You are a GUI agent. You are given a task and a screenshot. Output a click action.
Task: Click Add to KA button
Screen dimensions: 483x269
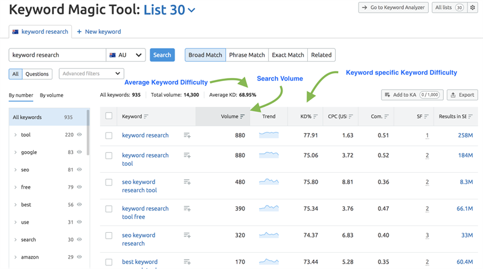[x=412, y=95]
